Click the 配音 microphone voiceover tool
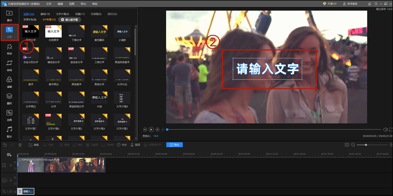 coord(135,145)
